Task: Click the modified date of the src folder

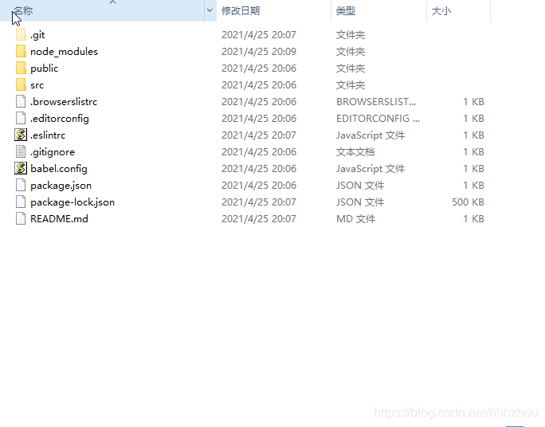Action: pos(259,85)
